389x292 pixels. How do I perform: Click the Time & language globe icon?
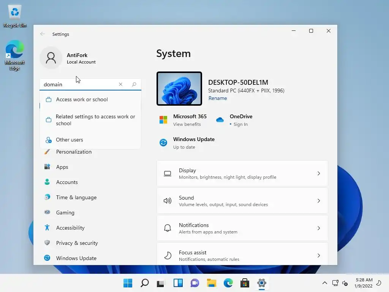click(x=47, y=197)
